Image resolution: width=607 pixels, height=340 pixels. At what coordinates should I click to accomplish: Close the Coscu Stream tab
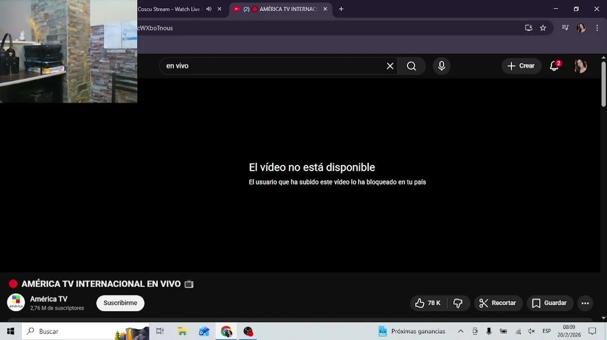click(219, 9)
